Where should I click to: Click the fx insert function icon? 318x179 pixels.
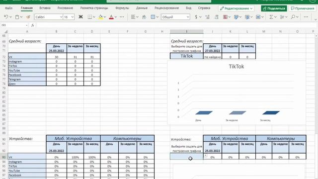32,25
